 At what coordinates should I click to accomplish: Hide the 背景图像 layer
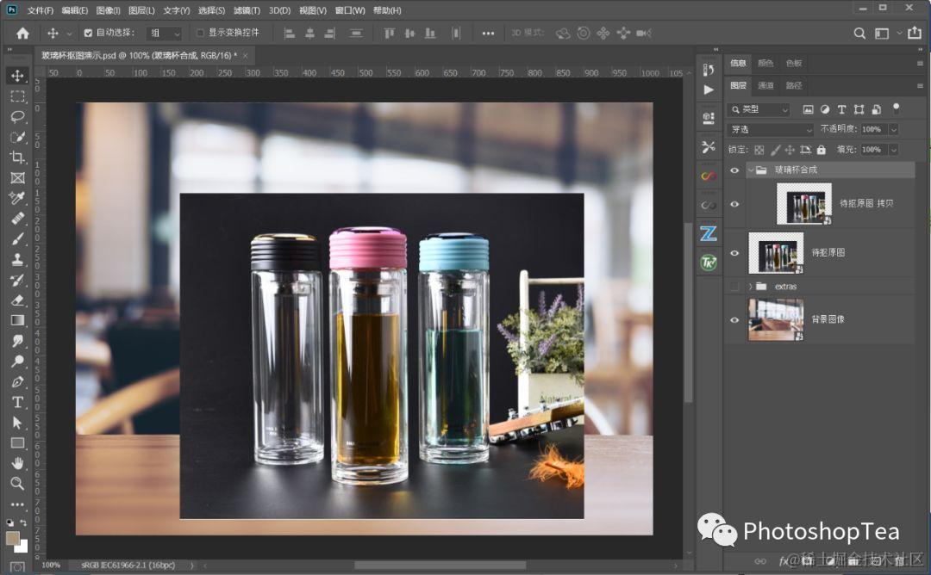(x=734, y=320)
